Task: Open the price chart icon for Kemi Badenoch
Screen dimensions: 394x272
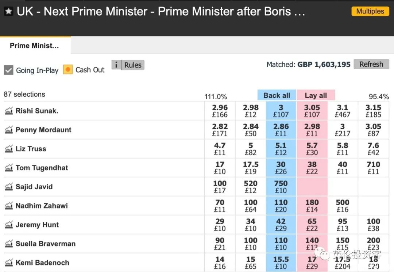Action: [x=9, y=263]
